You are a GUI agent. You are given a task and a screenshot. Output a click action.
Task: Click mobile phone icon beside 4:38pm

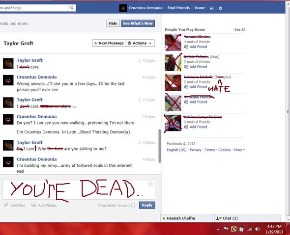pos(140,142)
